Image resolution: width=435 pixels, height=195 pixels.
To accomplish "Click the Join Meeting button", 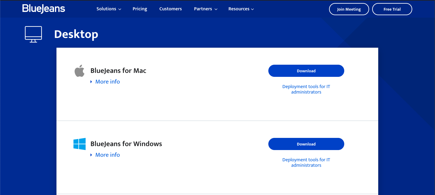I will 349,9.
